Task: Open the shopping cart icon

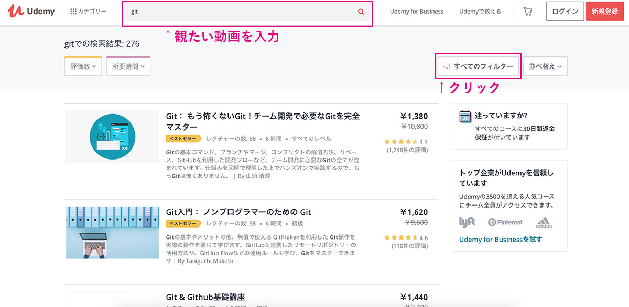Action: 527,12
